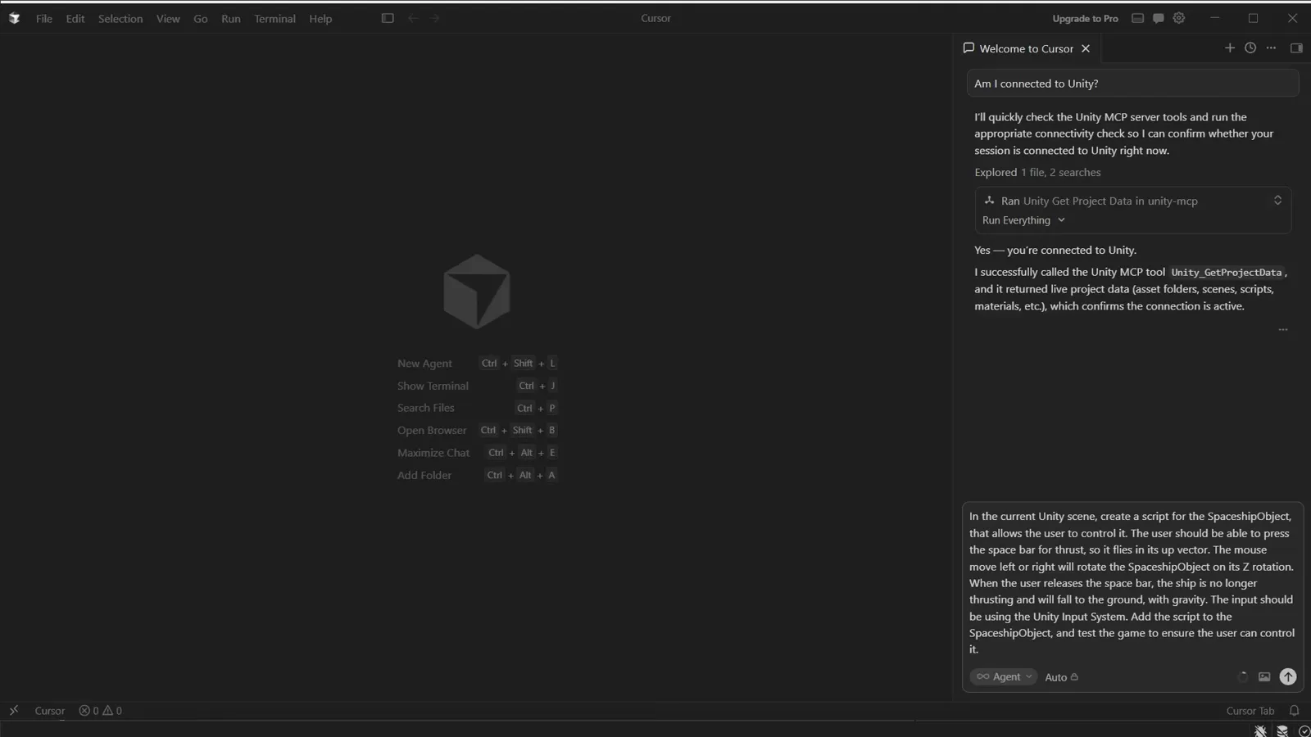The height and width of the screenshot is (737, 1311).
Task: Click the context usage circle indicator
Action: (1242, 677)
